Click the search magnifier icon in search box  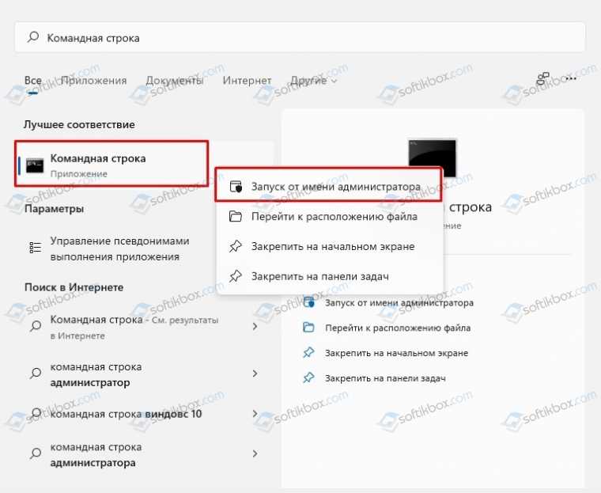click(33, 37)
